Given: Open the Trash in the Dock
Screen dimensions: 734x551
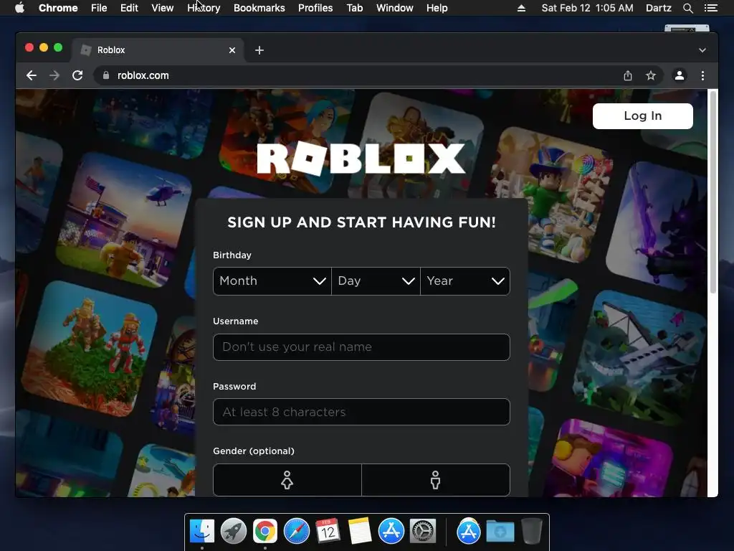Looking at the screenshot, I should coord(531,531).
